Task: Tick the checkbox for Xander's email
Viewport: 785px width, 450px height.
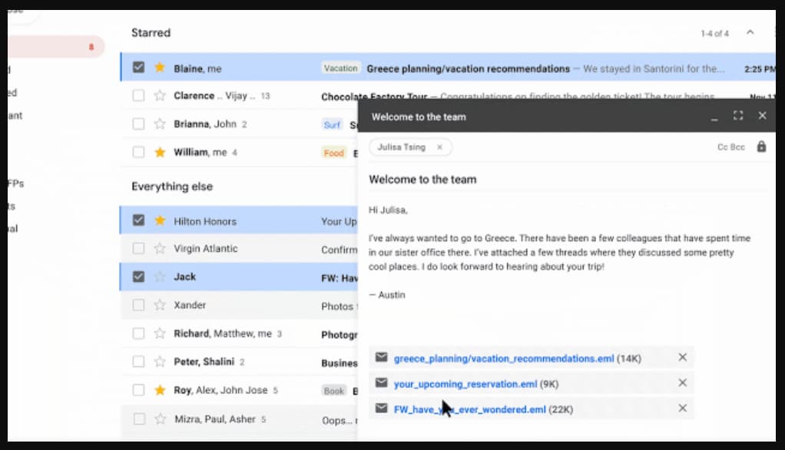Action: (x=138, y=305)
